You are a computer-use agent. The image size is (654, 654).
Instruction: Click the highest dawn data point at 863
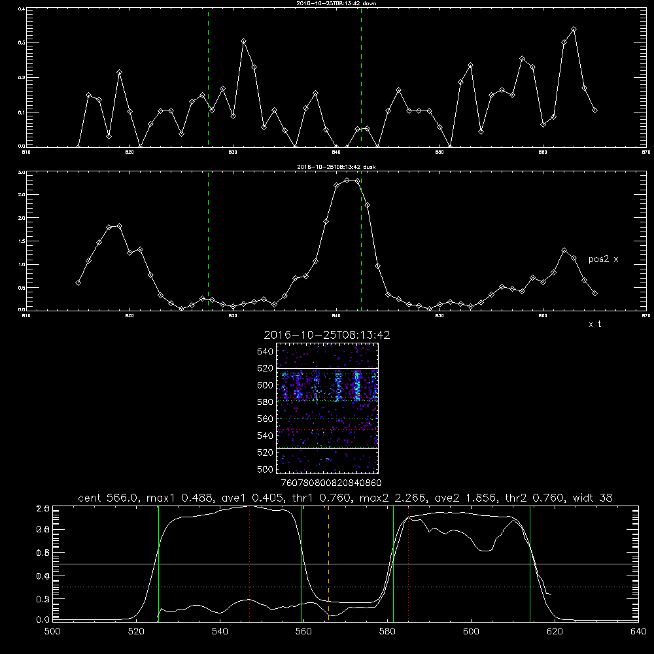tap(574, 29)
